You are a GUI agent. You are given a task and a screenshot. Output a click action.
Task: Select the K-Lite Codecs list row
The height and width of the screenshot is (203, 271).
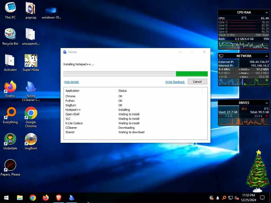point(135,123)
